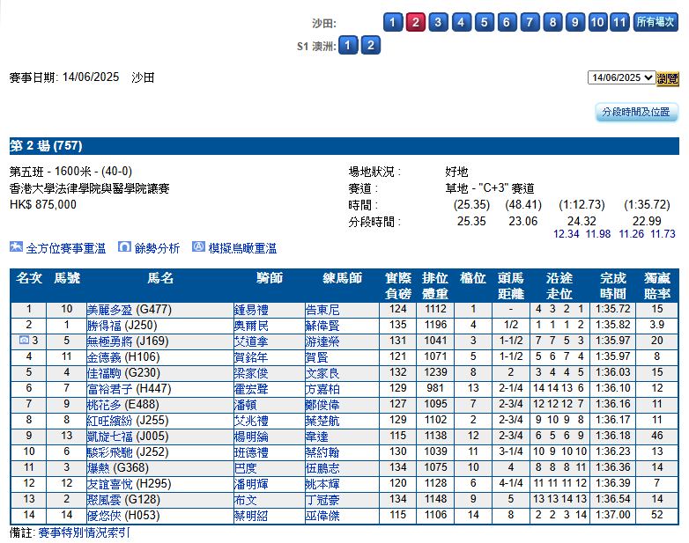689x543 pixels.
Task: Open trainer 葉楚航 profile
Action: click(322, 421)
